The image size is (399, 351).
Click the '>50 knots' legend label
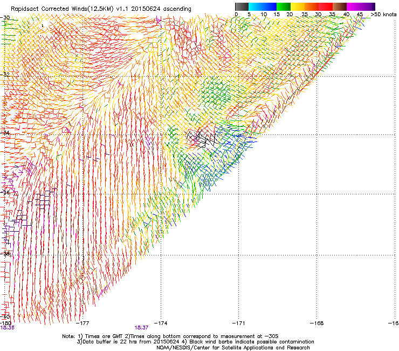coord(383,15)
